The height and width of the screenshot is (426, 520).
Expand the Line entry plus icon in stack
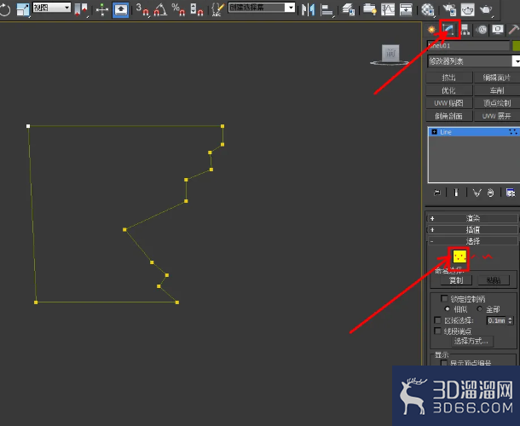click(x=434, y=132)
